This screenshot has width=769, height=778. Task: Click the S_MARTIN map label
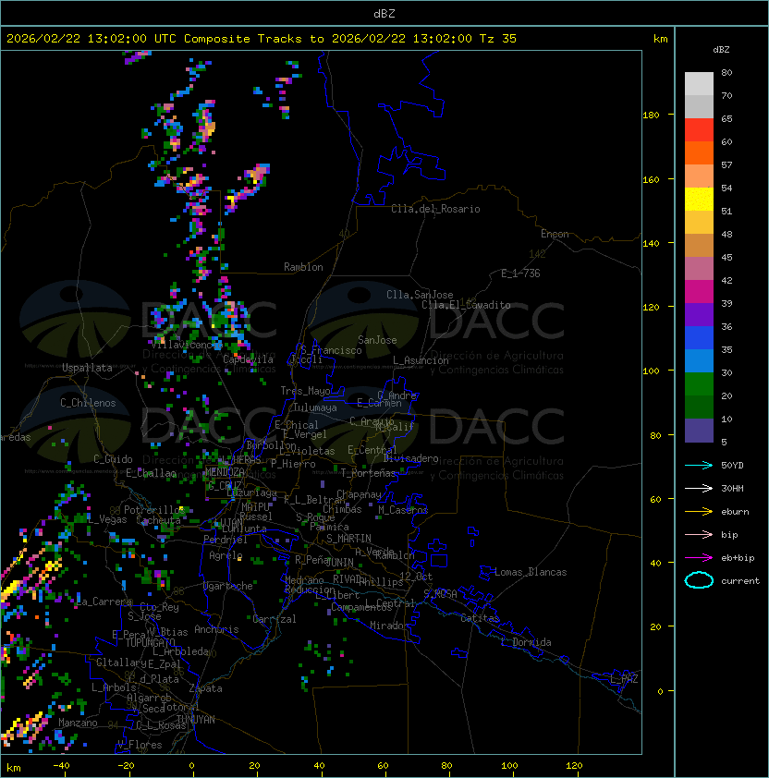point(348,539)
